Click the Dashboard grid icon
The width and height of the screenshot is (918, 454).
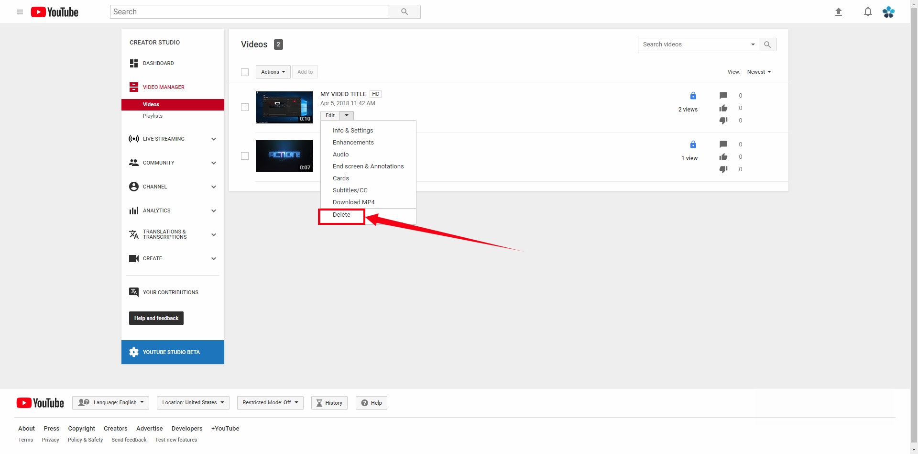click(x=134, y=63)
